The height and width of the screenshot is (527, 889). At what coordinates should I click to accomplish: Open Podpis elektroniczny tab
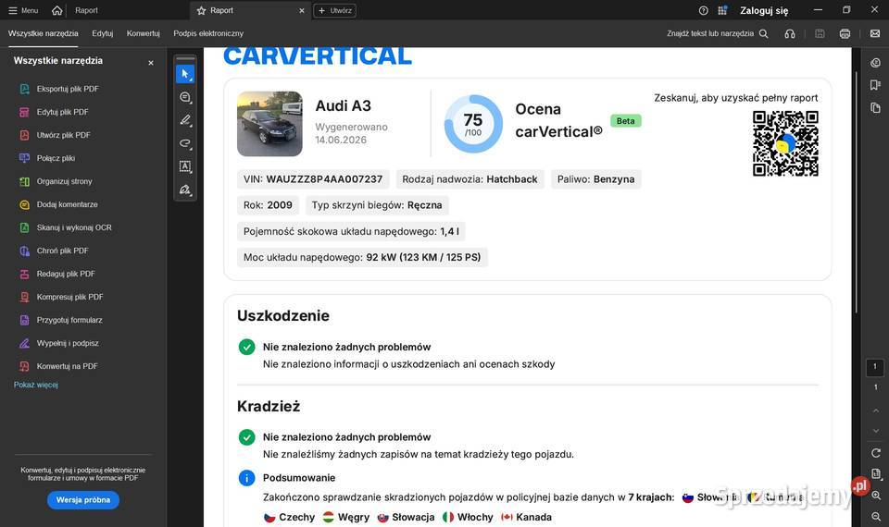coord(208,33)
